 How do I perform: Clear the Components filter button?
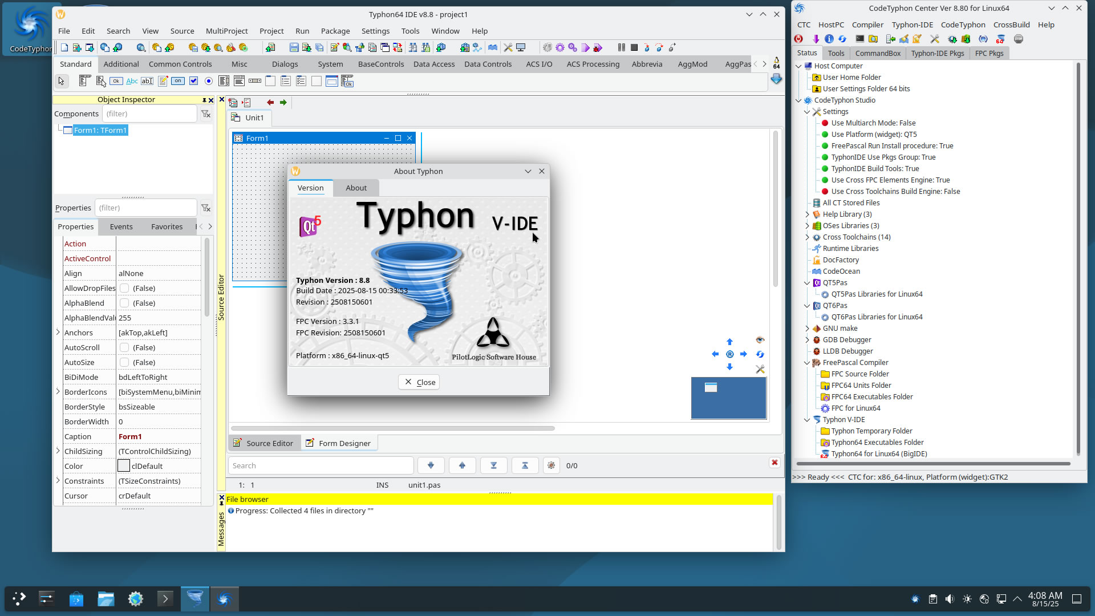206,114
